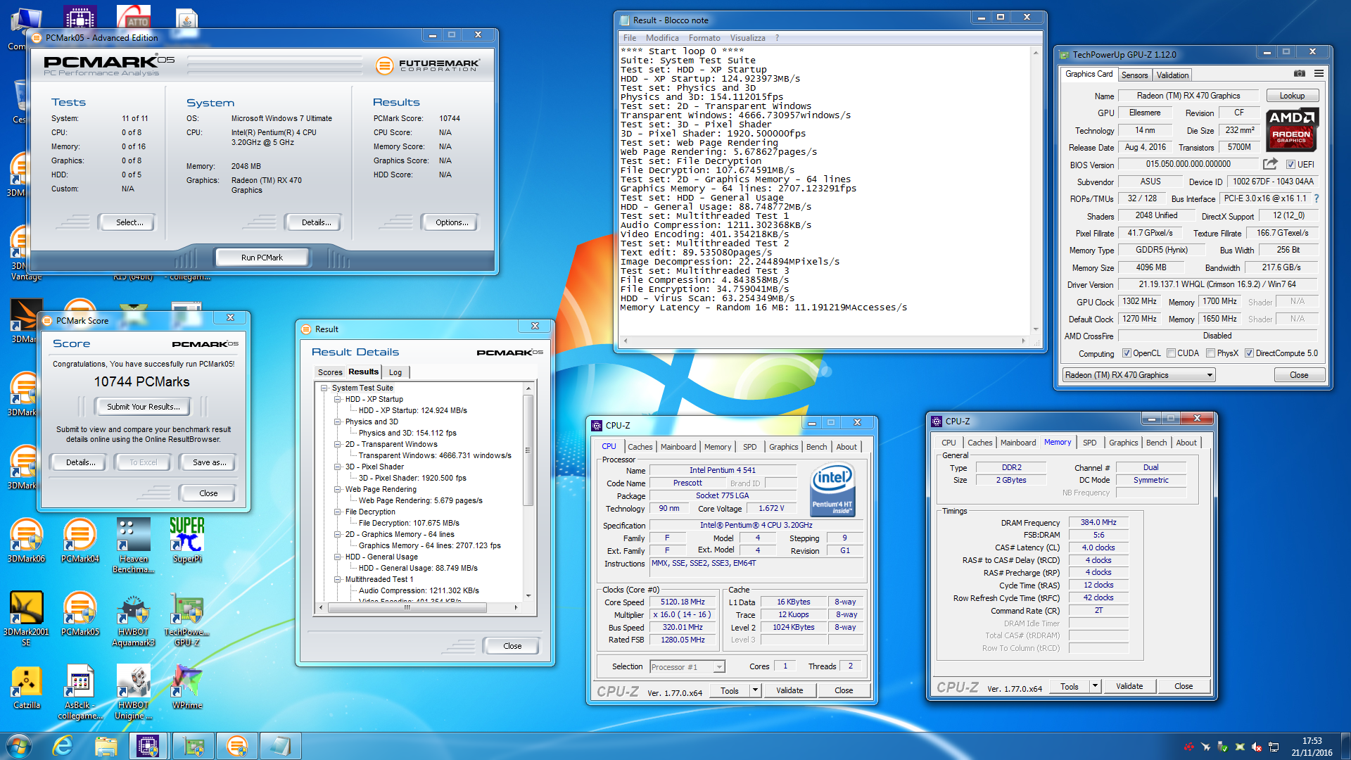Open the WPrime desktop shortcut
This screenshot has width=1351, height=760.
point(187,688)
